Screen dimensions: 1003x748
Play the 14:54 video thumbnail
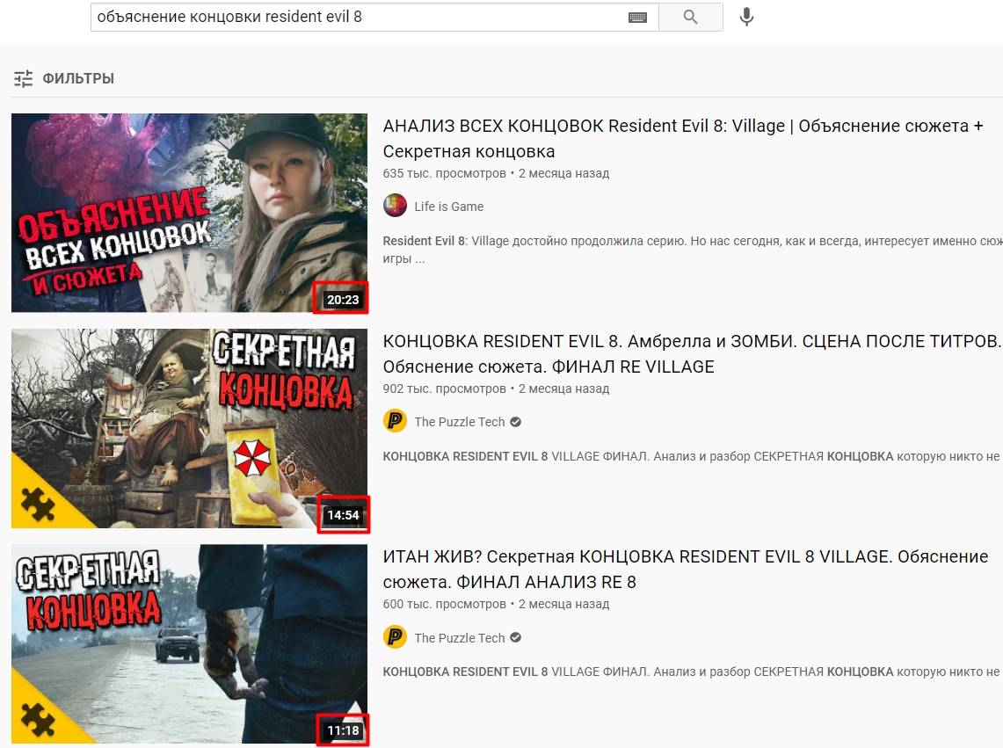189,428
